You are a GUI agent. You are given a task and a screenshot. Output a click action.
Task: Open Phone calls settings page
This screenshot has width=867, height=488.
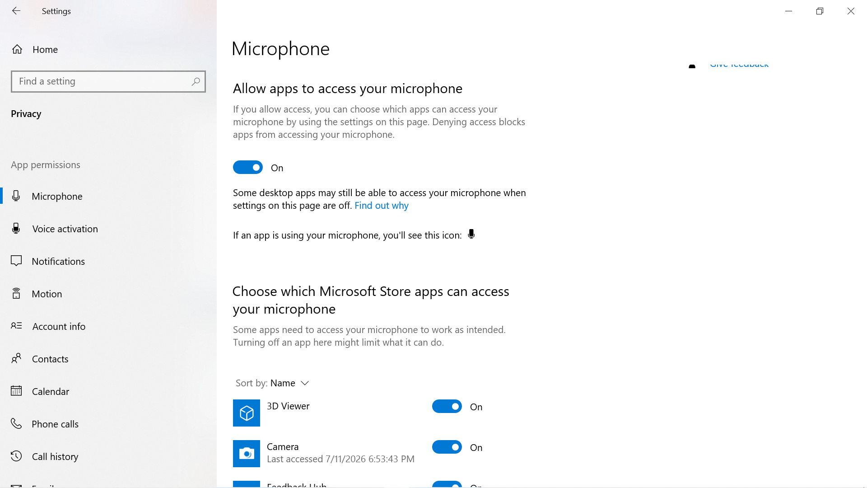(108, 424)
